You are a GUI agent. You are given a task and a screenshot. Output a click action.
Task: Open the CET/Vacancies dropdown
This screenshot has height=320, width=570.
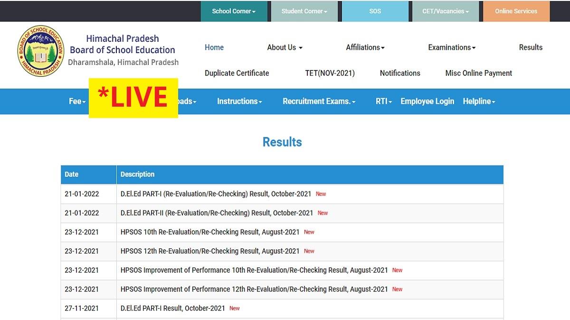[445, 11]
